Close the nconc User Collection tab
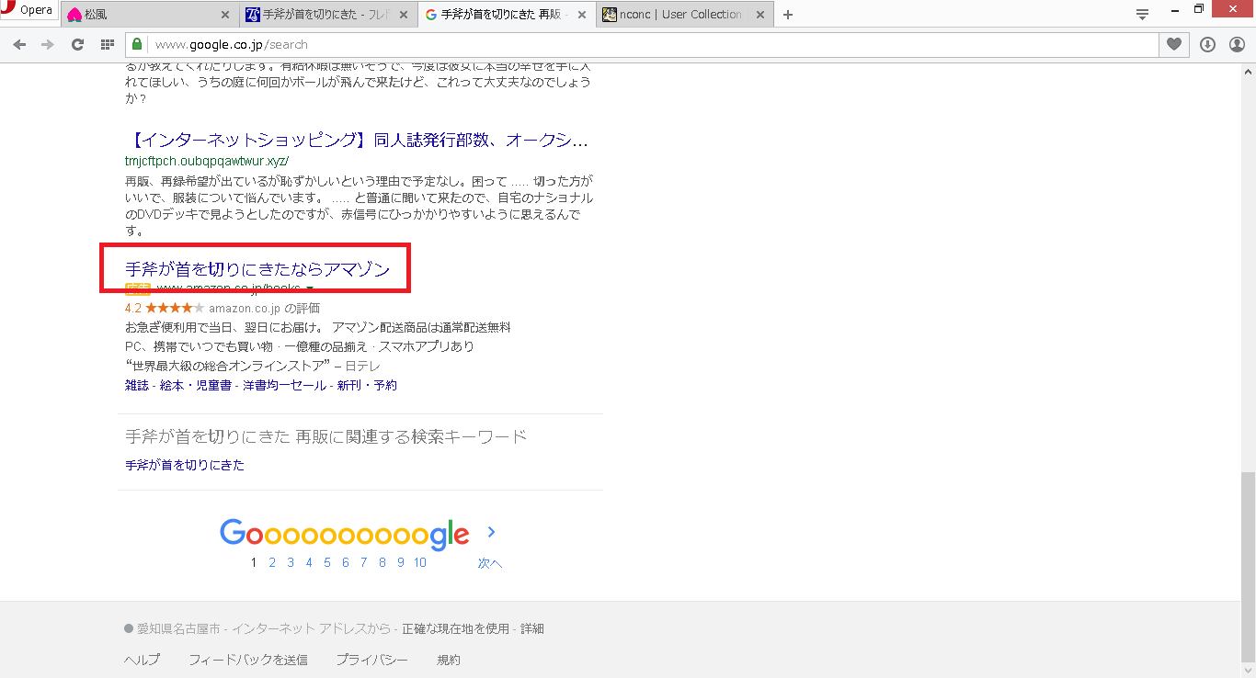This screenshot has height=678, width=1256. tap(760, 15)
